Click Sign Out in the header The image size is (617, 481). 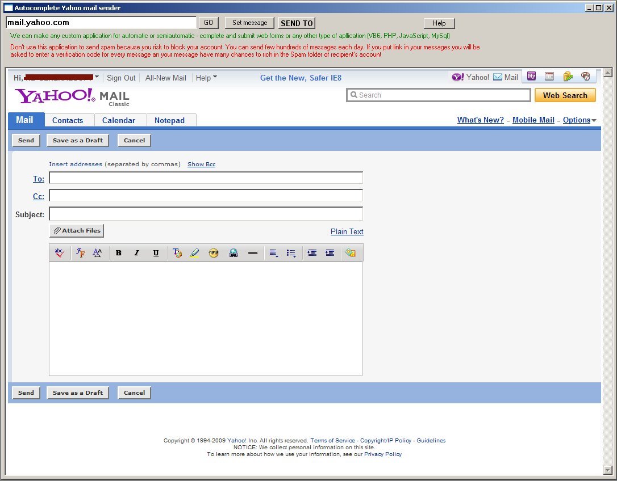[x=121, y=78]
